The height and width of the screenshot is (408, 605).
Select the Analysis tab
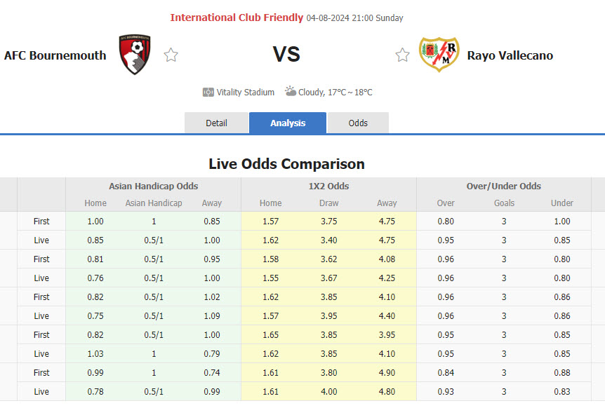(287, 123)
